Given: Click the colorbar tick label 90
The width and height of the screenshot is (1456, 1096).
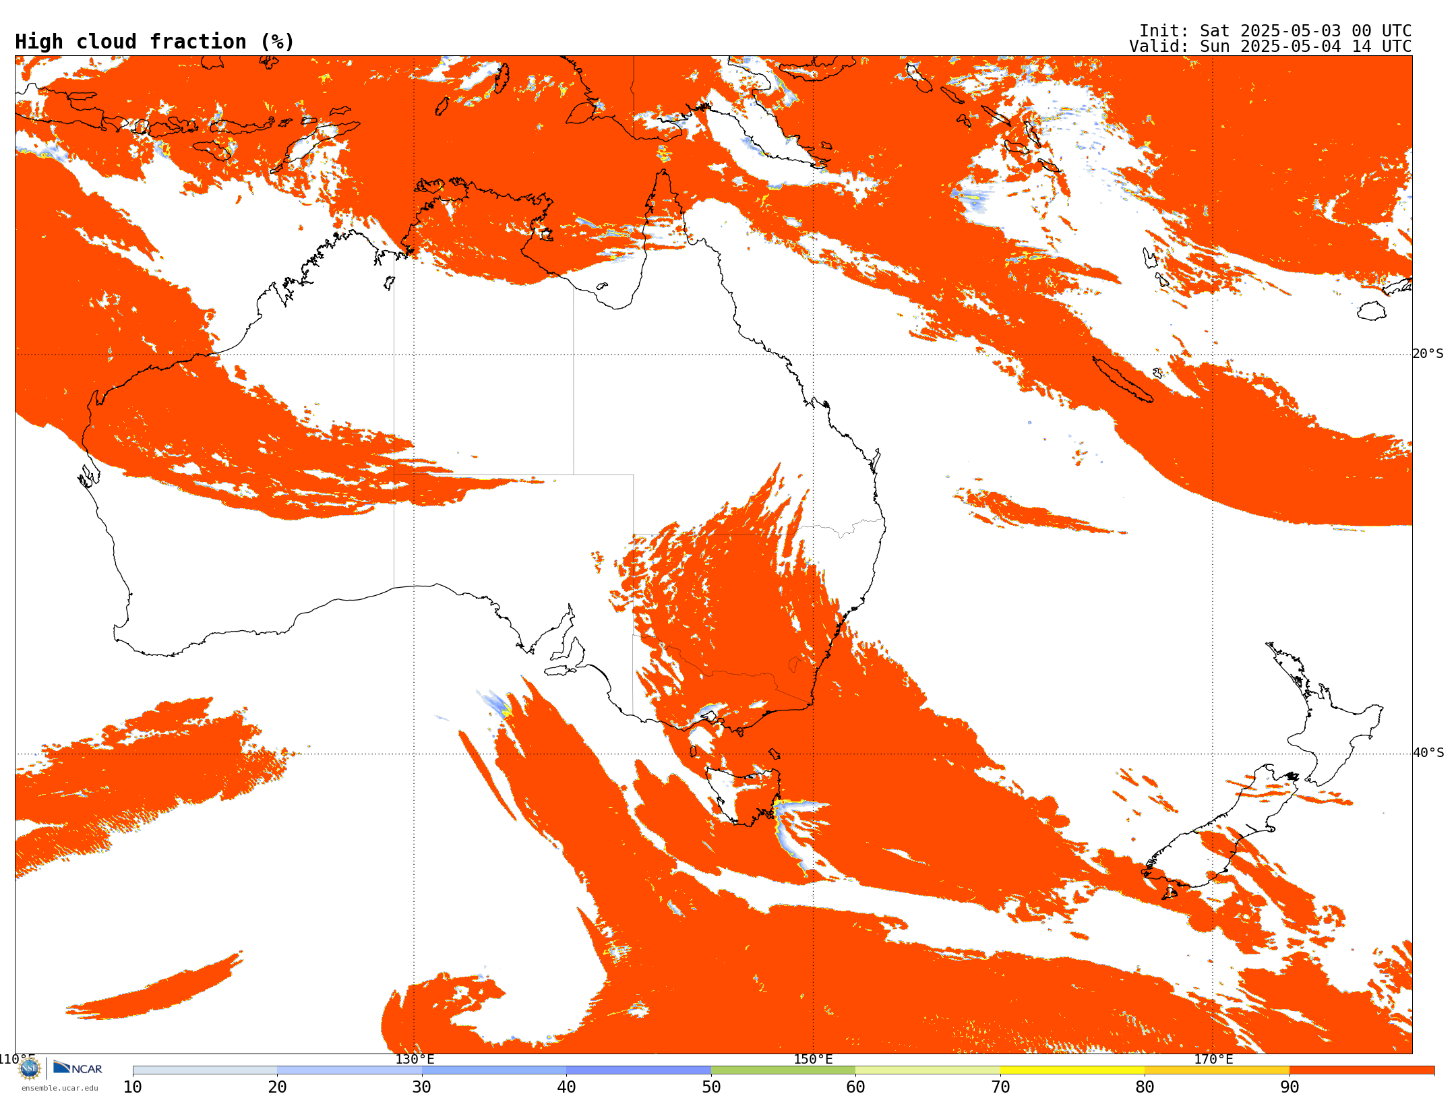Looking at the screenshot, I should point(1290,1087).
